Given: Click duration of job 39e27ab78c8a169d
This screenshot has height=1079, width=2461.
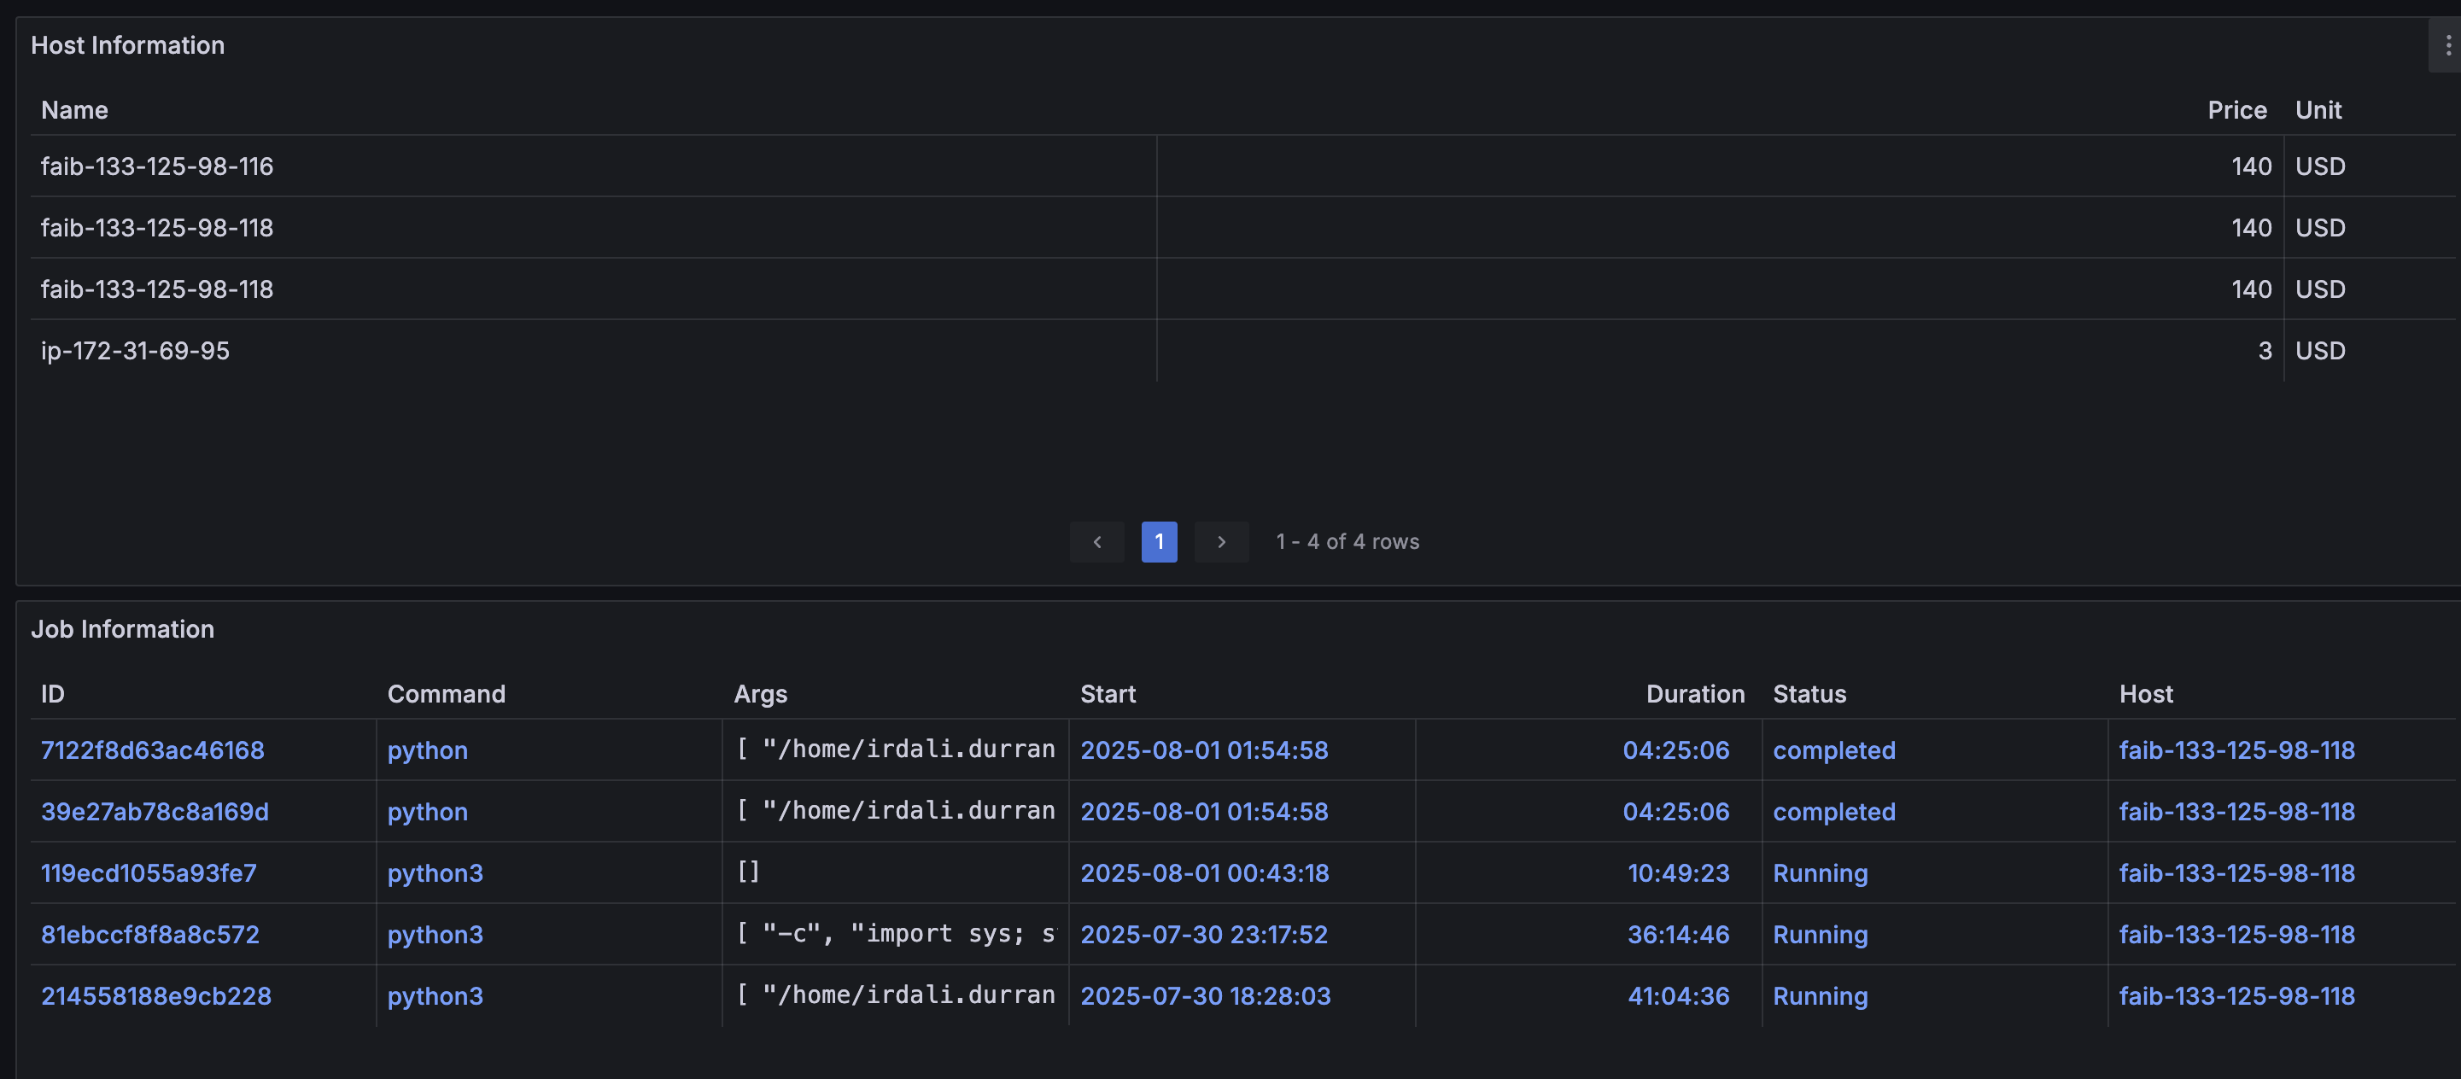Looking at the screenshot, I should (x=1675, y=811).
